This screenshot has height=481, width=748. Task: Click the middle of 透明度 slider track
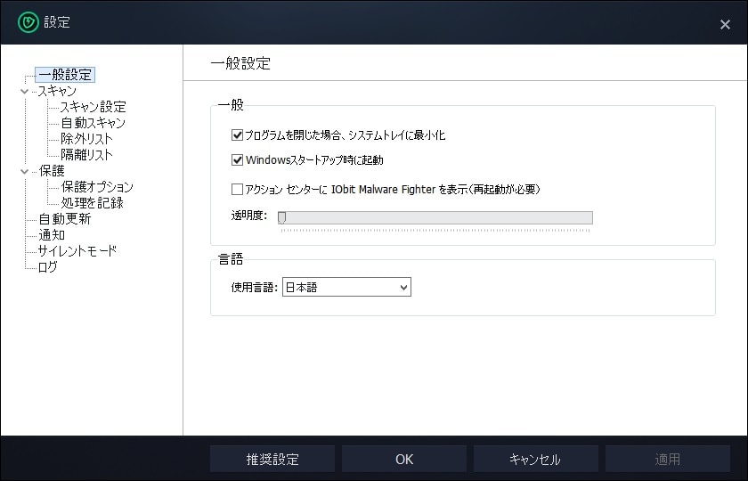[x=435, y=217]
